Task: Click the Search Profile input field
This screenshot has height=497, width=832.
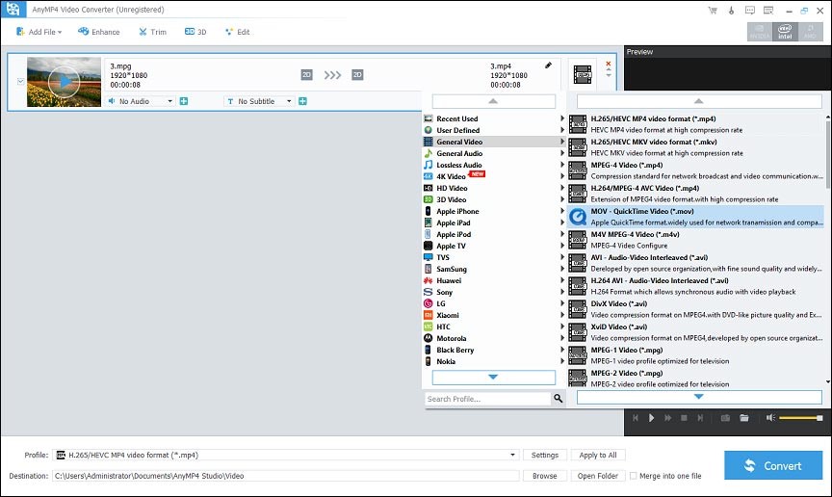Action: point(487,399)
